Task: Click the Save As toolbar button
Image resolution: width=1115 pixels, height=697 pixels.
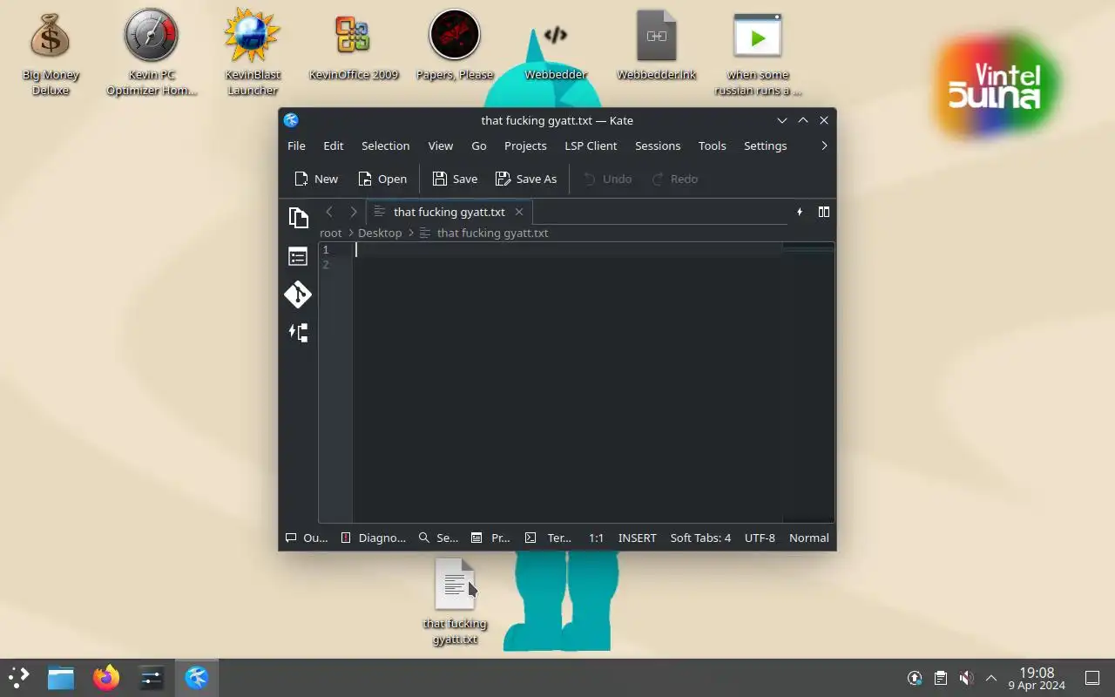Action: (526, 179)
